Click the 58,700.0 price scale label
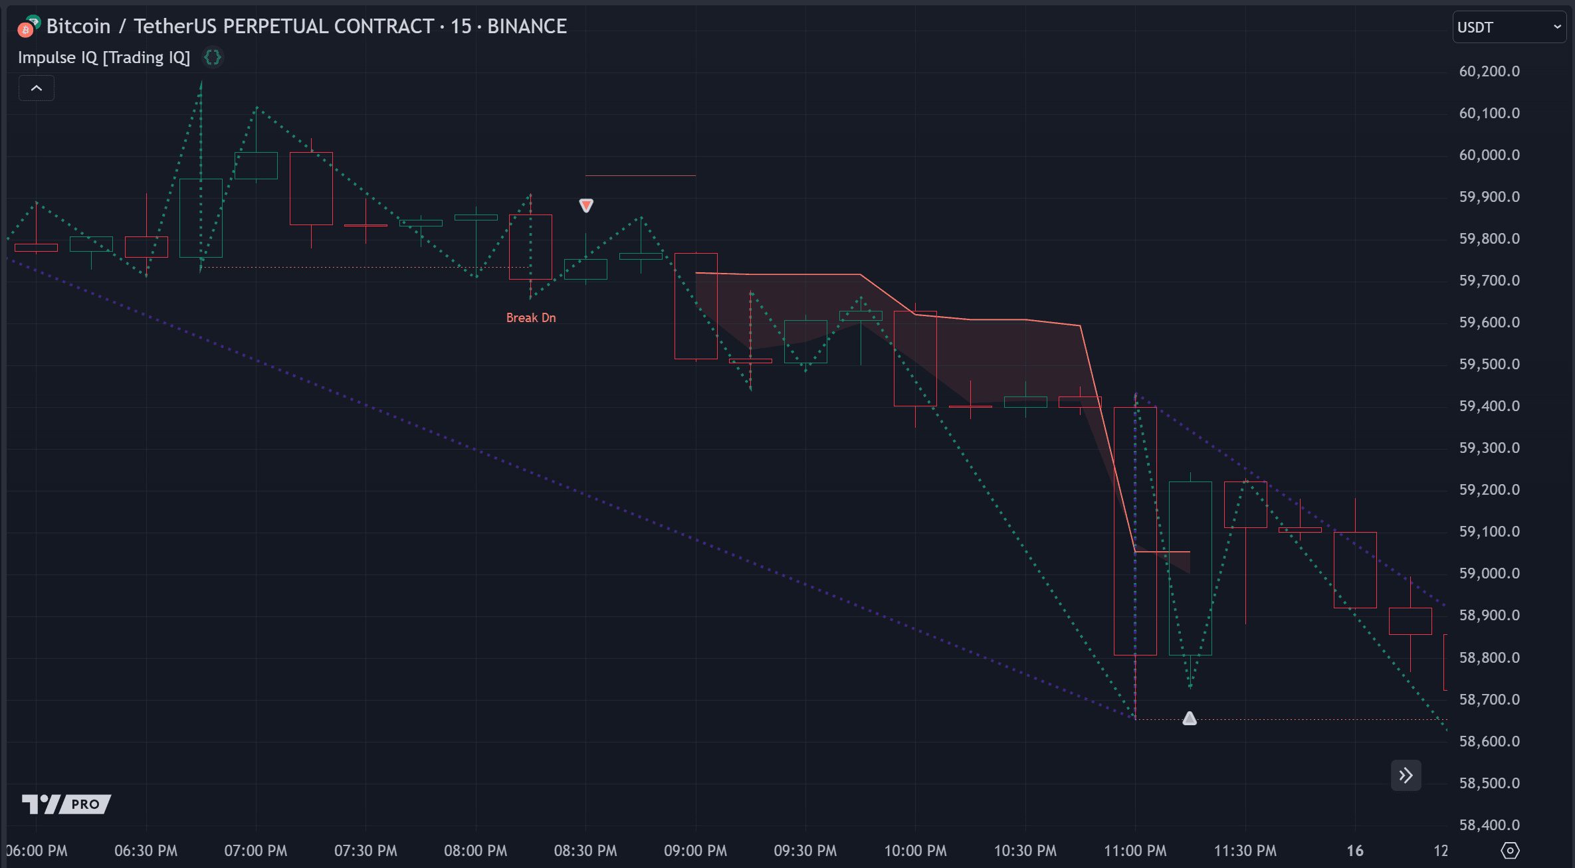Image resolution: width=1575 pixels, height=868 pixels. 1489,699
